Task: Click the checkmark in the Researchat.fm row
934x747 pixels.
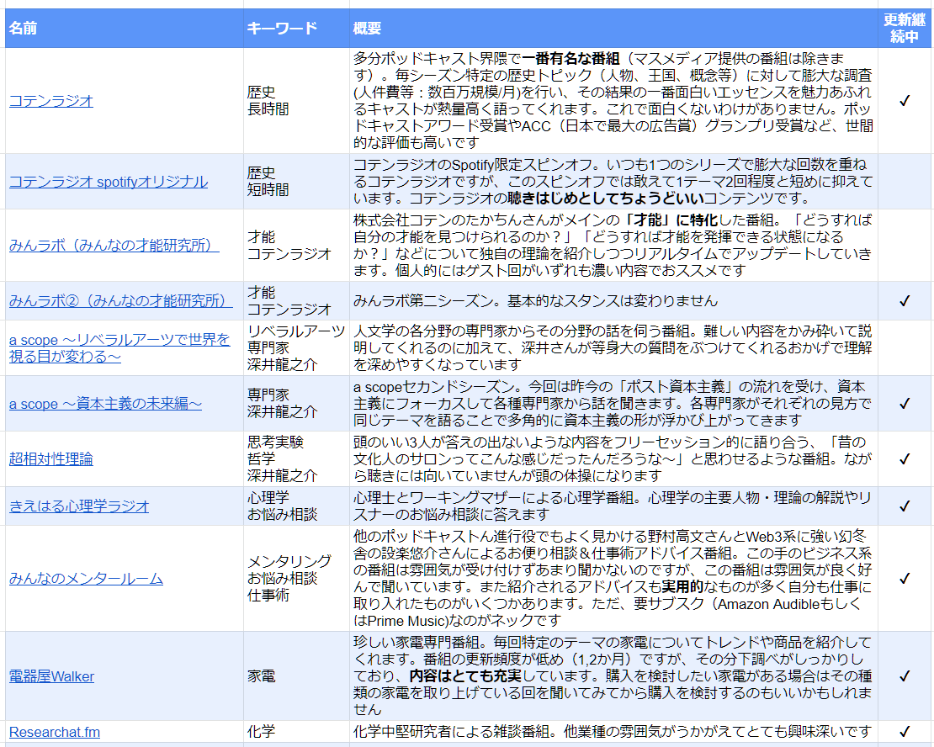Action: point(905,732)
